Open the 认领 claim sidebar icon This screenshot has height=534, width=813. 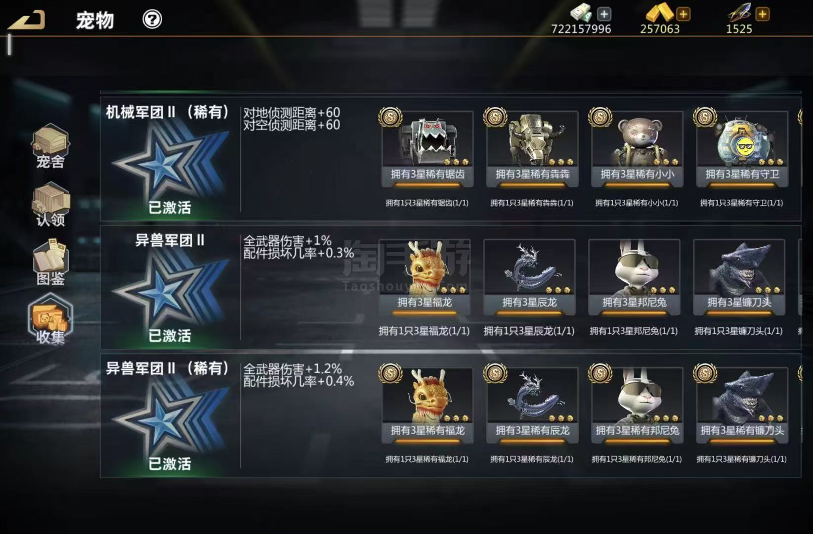[50, 205]
